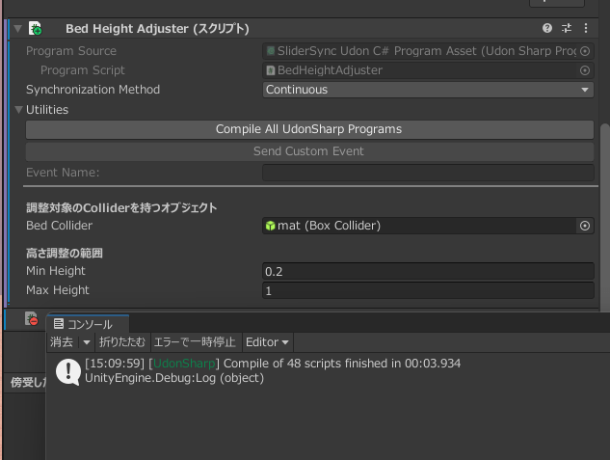Open object picker for Bed Collider
The width and height of the screenshot is (610, 460).
585,226
